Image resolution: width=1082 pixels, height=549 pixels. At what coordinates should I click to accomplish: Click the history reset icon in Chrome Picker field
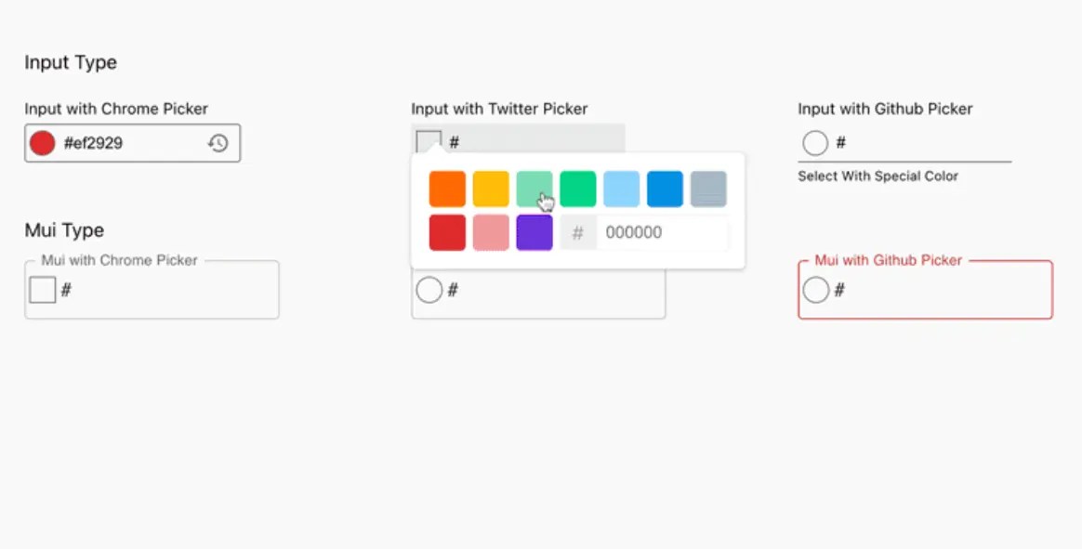[x=218, y=142]
